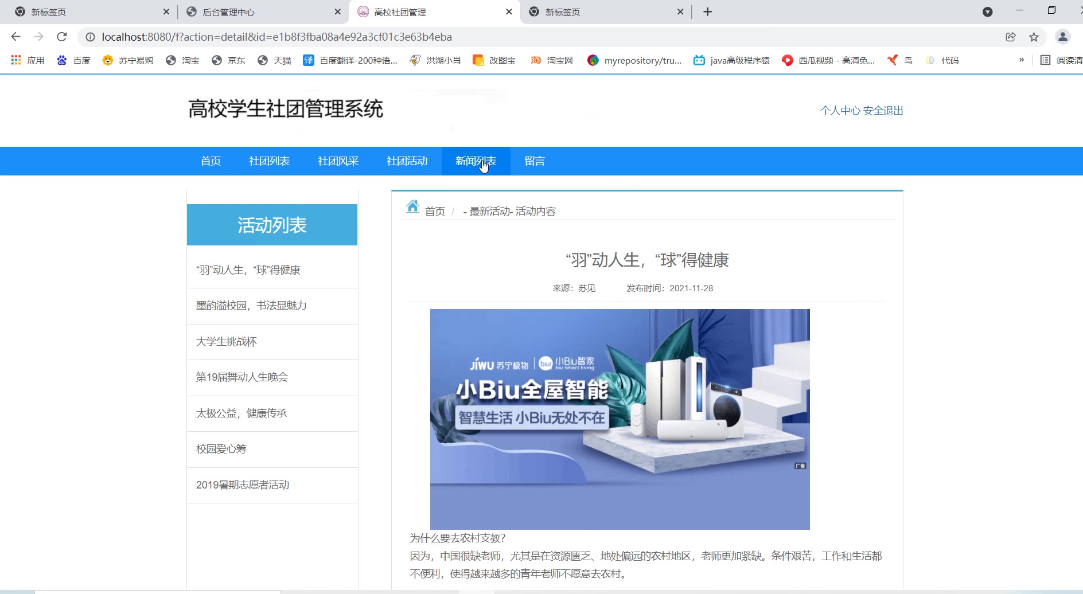1083x594 pixels.
Task: Open the reading list button
Action: (1061, 60)
